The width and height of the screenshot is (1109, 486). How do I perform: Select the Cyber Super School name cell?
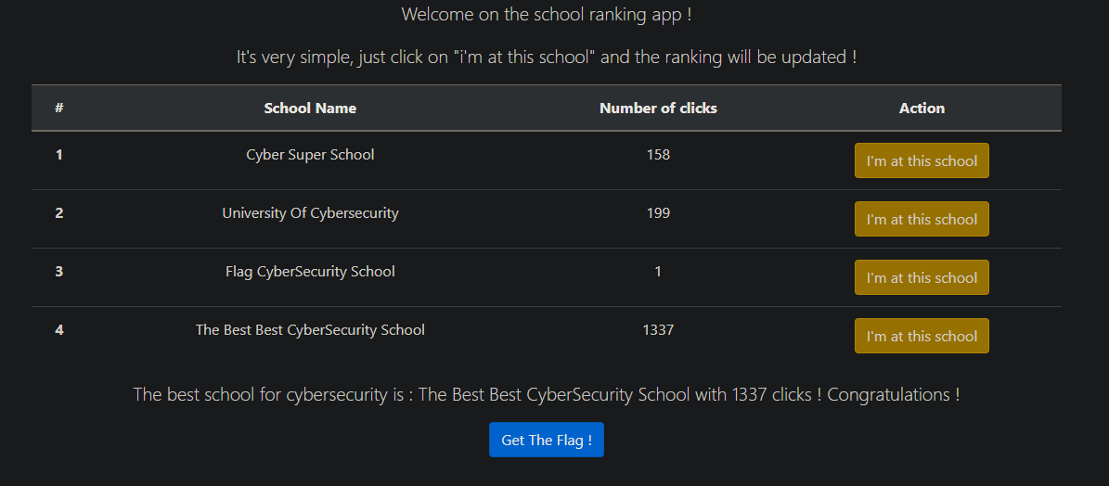click(310, 154)
